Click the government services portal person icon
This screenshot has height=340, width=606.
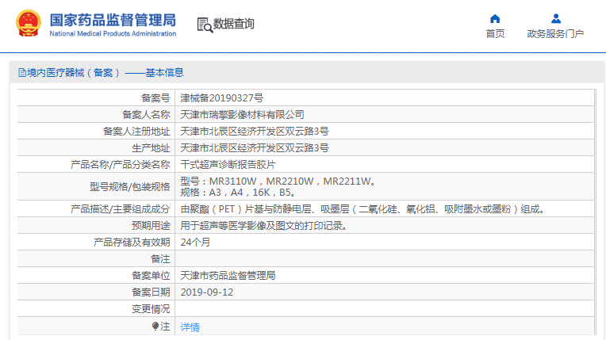click(x=556, y=18)
